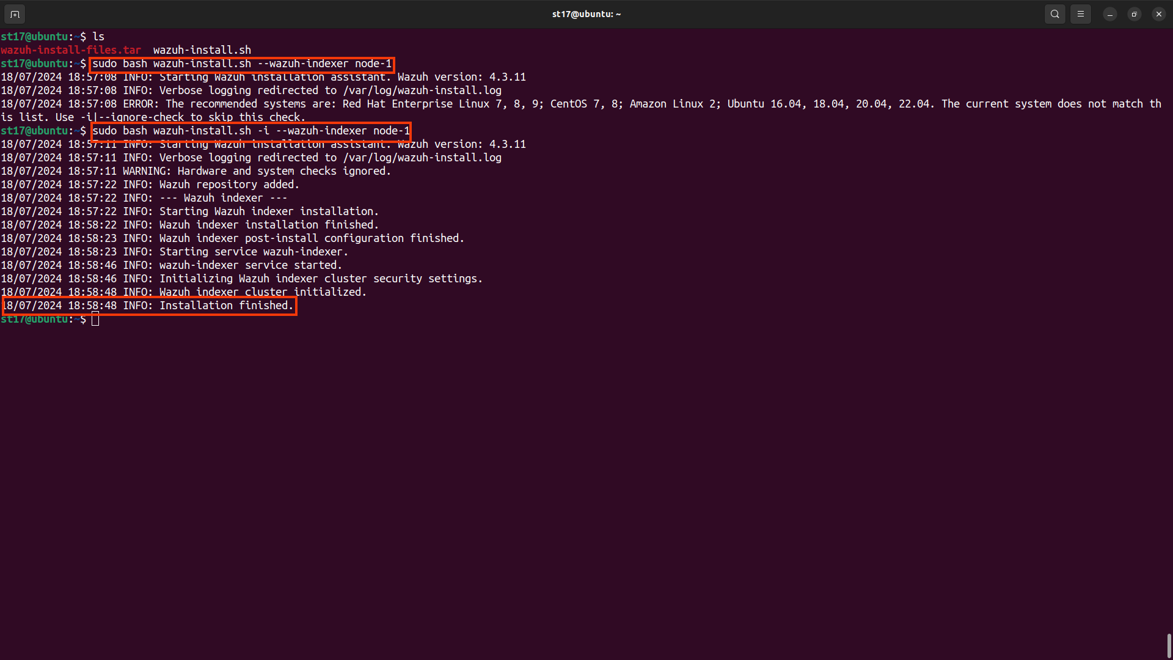Click the 18:57:11 verbose logging line
This screenshot has height=660, width=1173.
(x=251, y=158)
